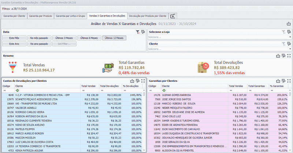
Task: Filter by Últimos 3 Meses
Action: point(64,38)
